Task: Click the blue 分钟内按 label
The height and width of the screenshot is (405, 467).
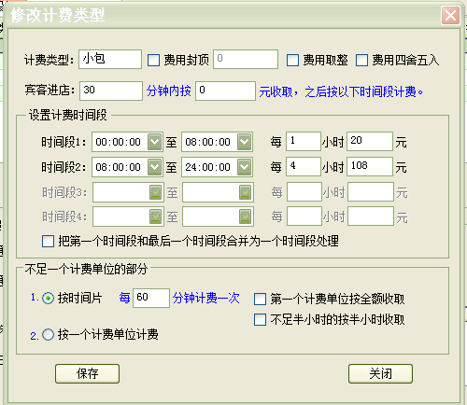Action: [169, 91]
